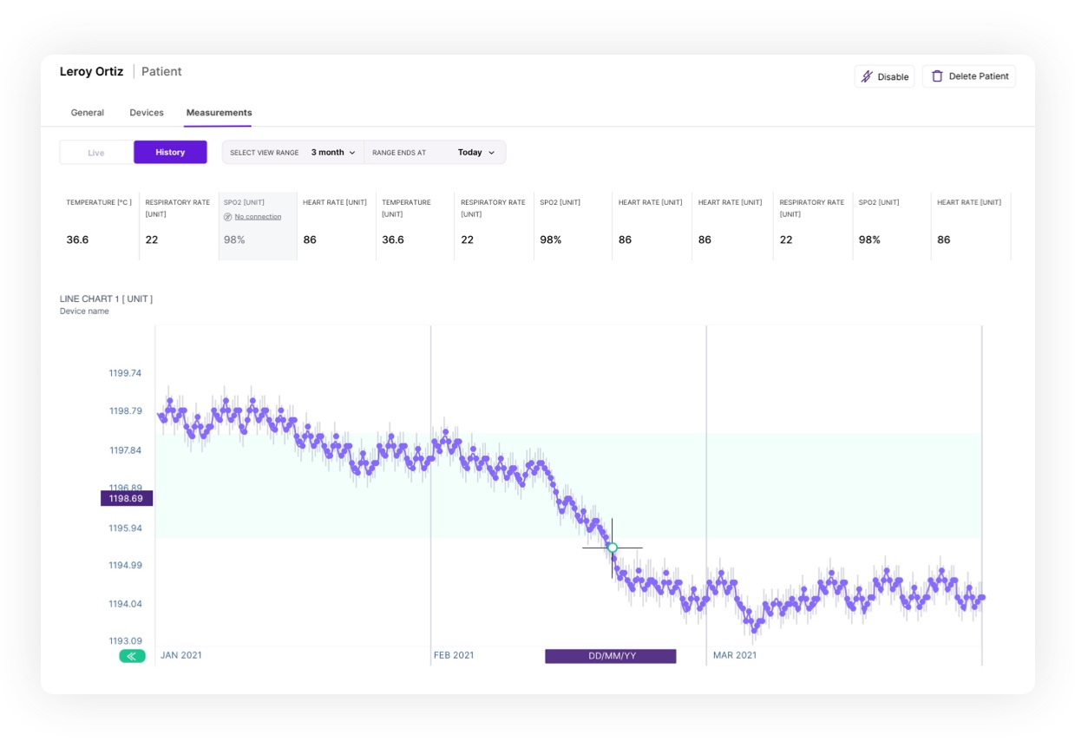Screen dimensions: 1075x748
Task: Select the History view toggle
Action: (170, 153)
